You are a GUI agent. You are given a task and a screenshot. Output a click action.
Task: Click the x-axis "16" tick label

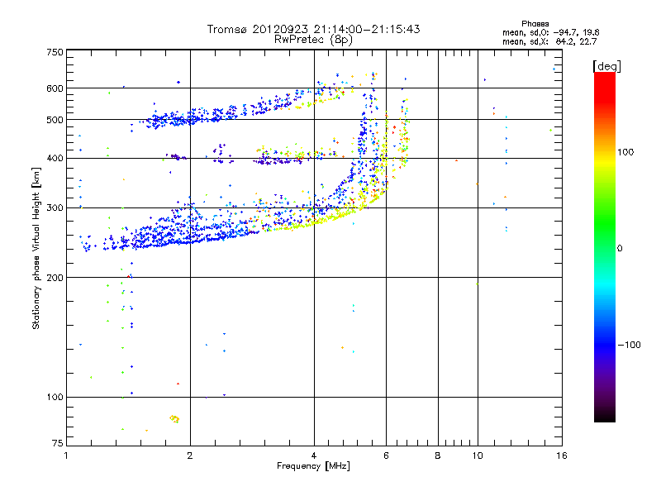coord(562,455)
